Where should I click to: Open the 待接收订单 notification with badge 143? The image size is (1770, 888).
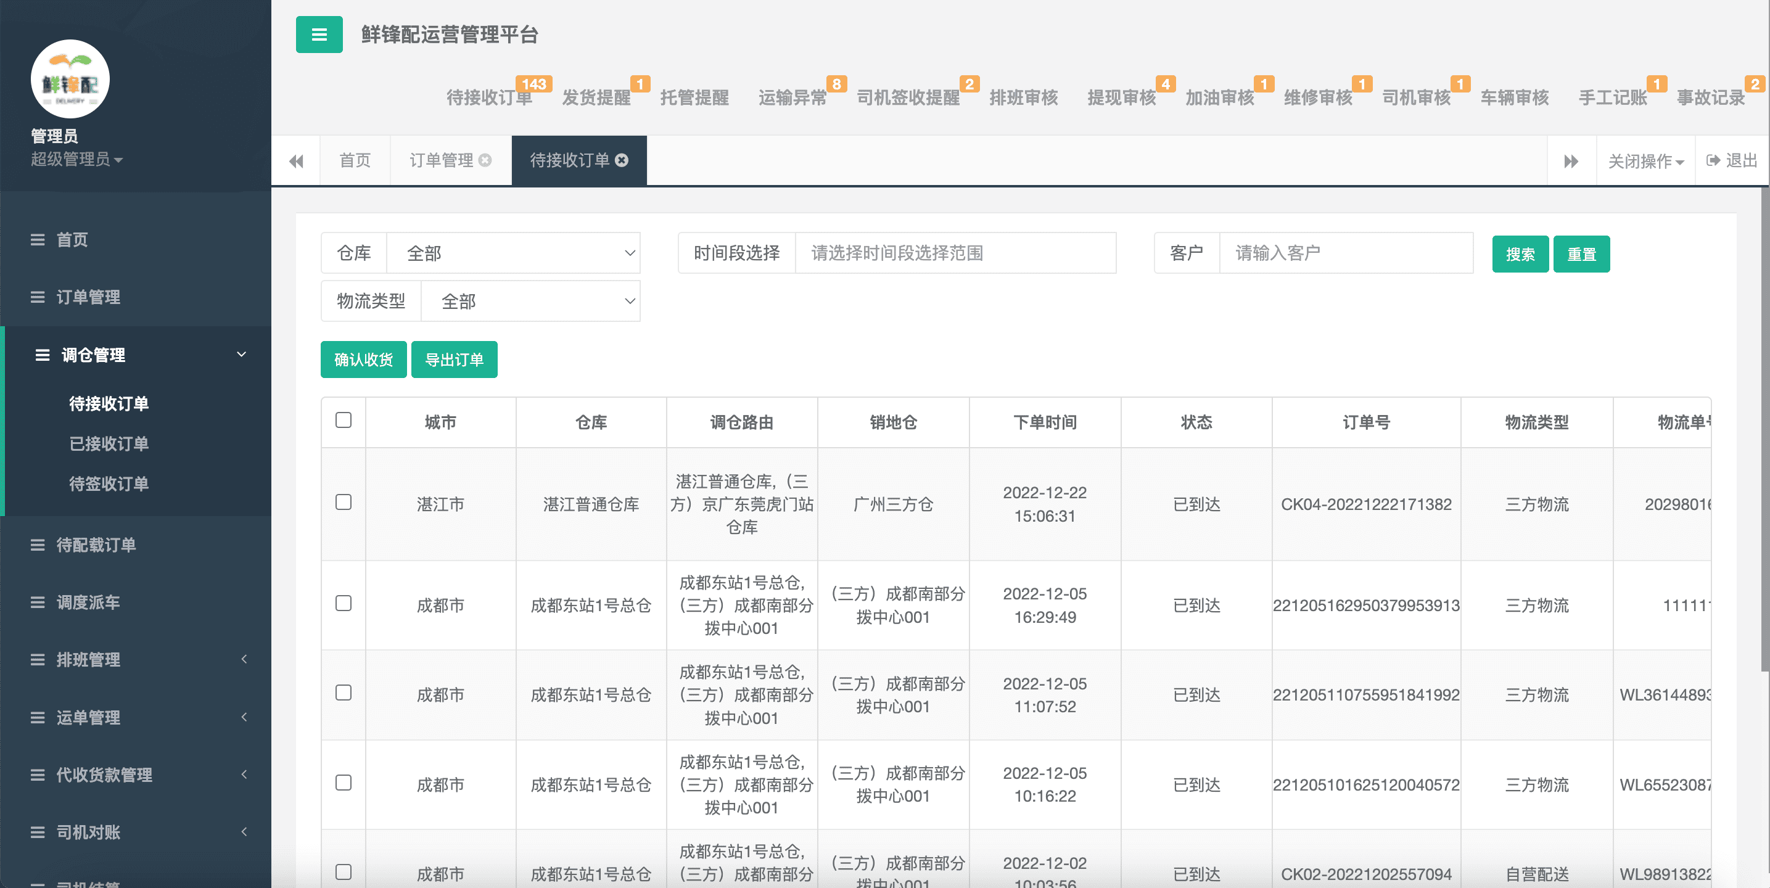pyautogui.click(x=489, y=97)
